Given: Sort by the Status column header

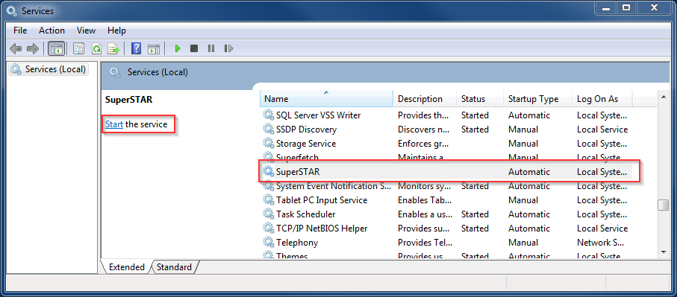Looking at the screenshot, I should coord(480,99).
